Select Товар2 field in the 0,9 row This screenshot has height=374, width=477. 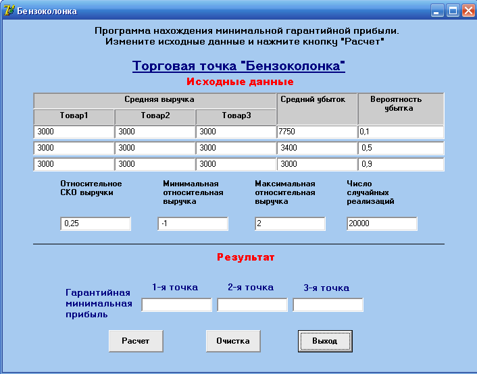click(155, 164)
